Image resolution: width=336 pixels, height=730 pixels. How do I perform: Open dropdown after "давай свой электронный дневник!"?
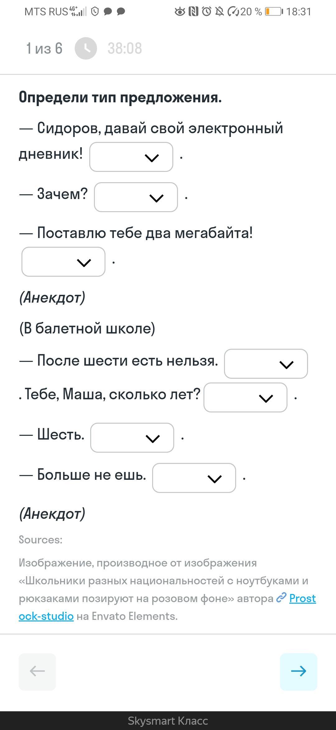[131, 157]
